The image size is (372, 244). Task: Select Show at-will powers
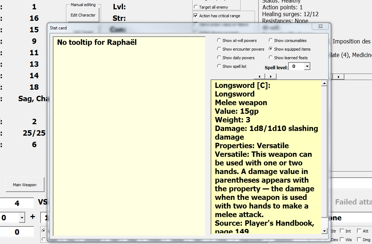(237, 41)
